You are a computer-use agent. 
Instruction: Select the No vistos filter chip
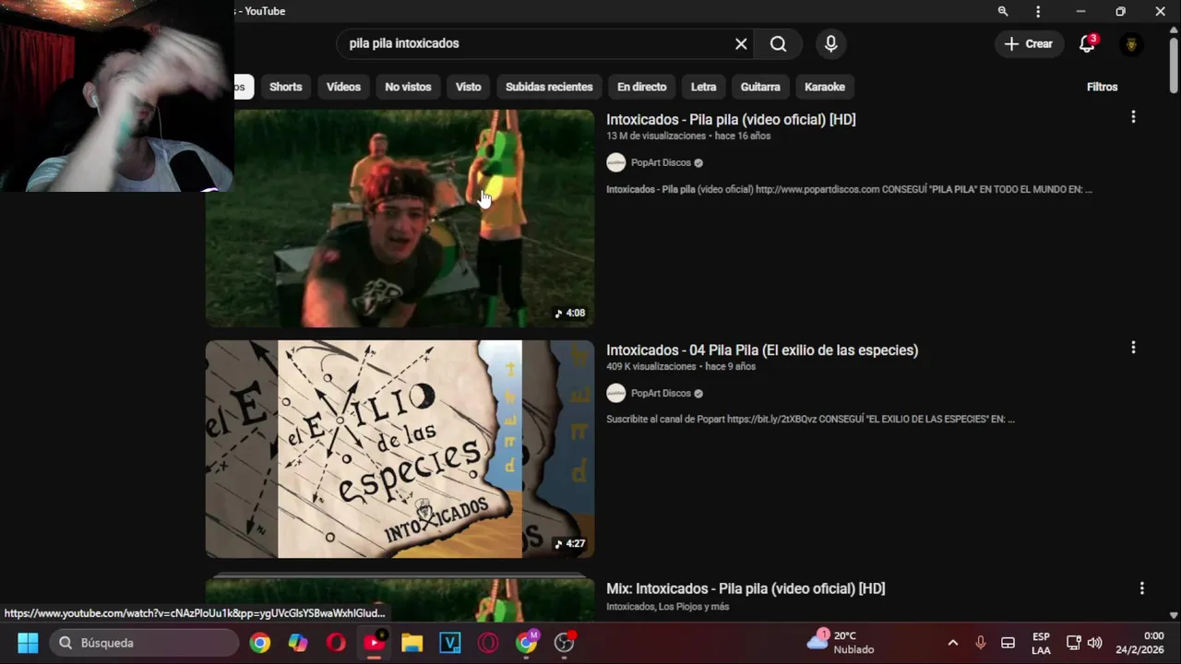coord(408,87)
